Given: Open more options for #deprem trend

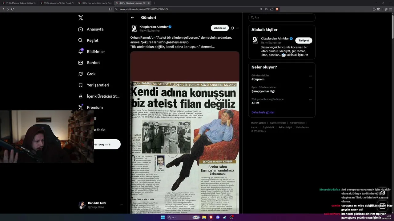Looking at the screenshot, I should point(310,76).
